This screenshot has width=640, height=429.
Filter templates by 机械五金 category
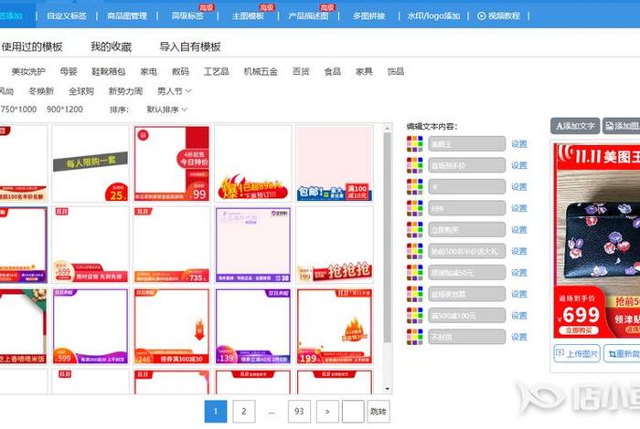point(261,72)
